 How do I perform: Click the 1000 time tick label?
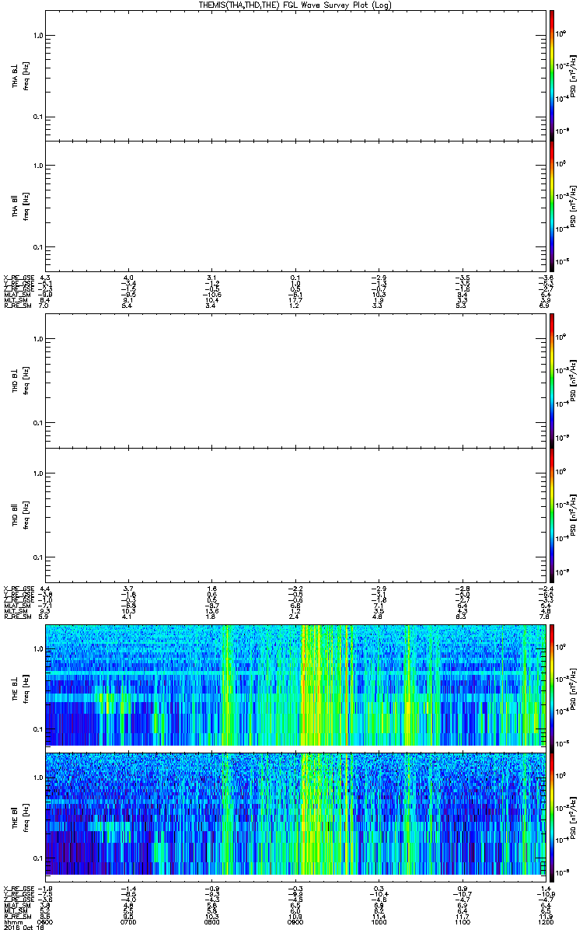point(379,923)
